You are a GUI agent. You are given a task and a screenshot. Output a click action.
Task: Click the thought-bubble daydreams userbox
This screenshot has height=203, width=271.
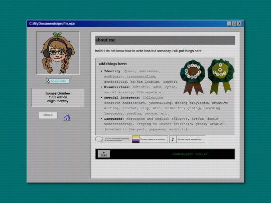click(113, 139)
